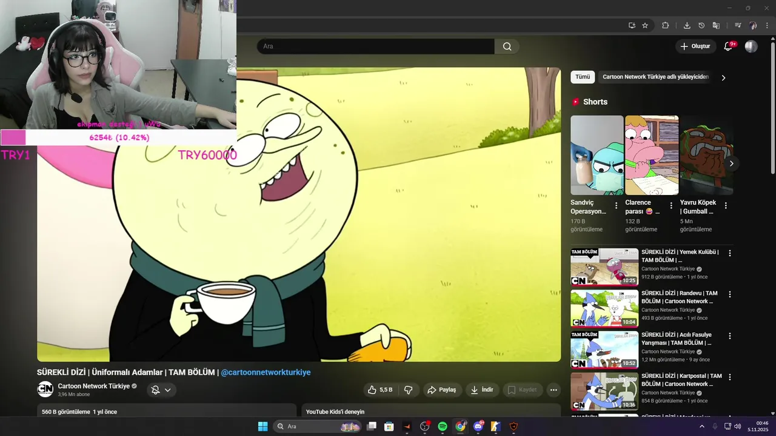776x436 pixels.
Task: Click the YouTube search magnifier button
Action: (507, 47)
